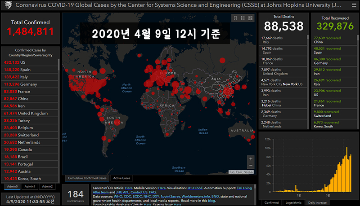Select the 10,423 Korea, South row
The image size is (360, 206).
click(30, 179)
